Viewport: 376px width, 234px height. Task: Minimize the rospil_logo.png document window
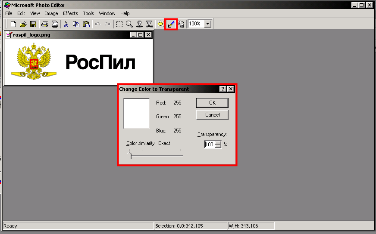coord(134,35)
